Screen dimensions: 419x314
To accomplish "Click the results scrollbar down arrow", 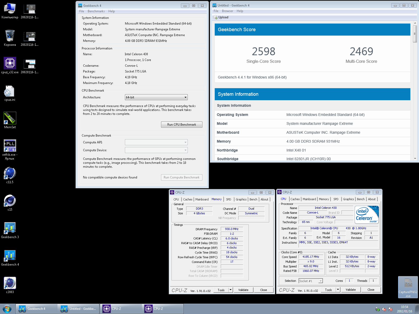I will 415,159.
